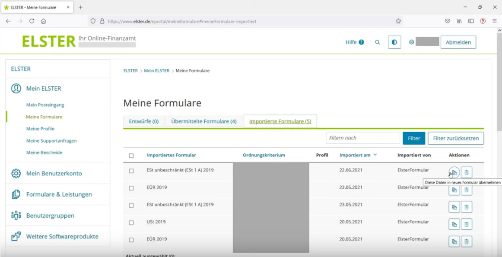Open account settings gear icon in header
This screenshot has width=502, height=257.
pyautogui.click(x=411, y=42)
